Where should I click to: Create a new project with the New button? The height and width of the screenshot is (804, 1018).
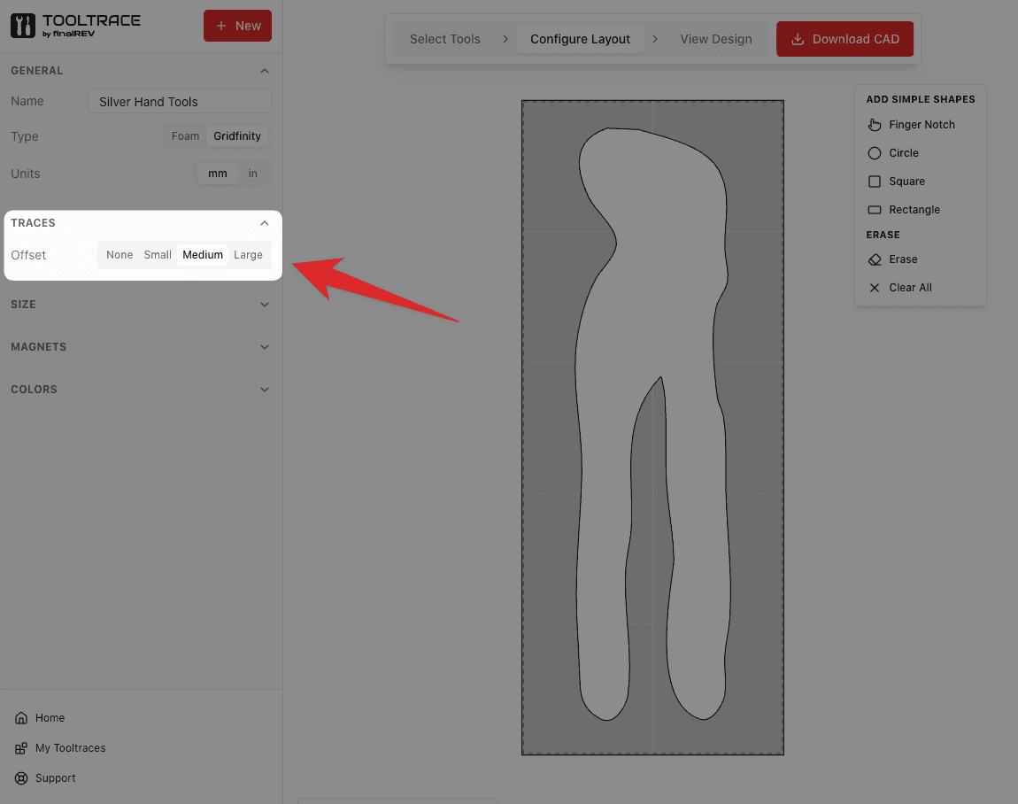point(237,26)
